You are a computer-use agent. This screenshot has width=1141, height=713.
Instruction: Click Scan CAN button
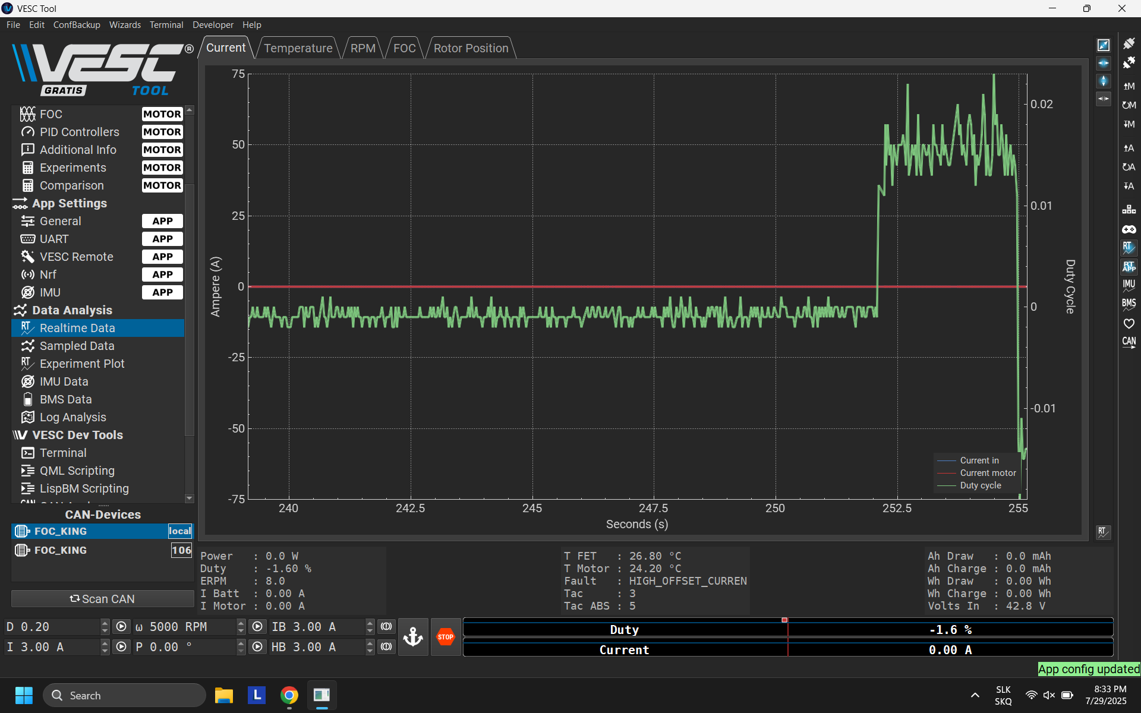click(102, 599)
